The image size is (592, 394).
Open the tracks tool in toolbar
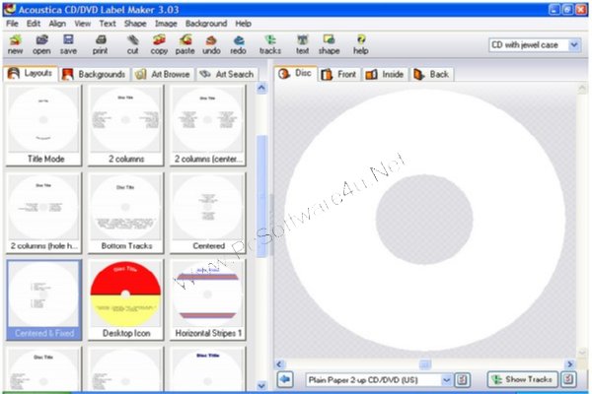[270, 44]
